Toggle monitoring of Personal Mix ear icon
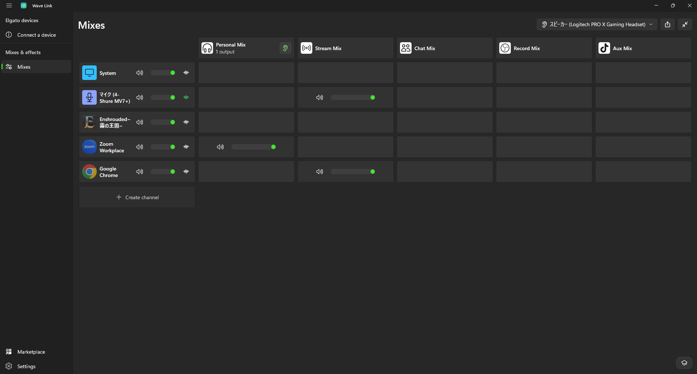 (x=285, y=48)
